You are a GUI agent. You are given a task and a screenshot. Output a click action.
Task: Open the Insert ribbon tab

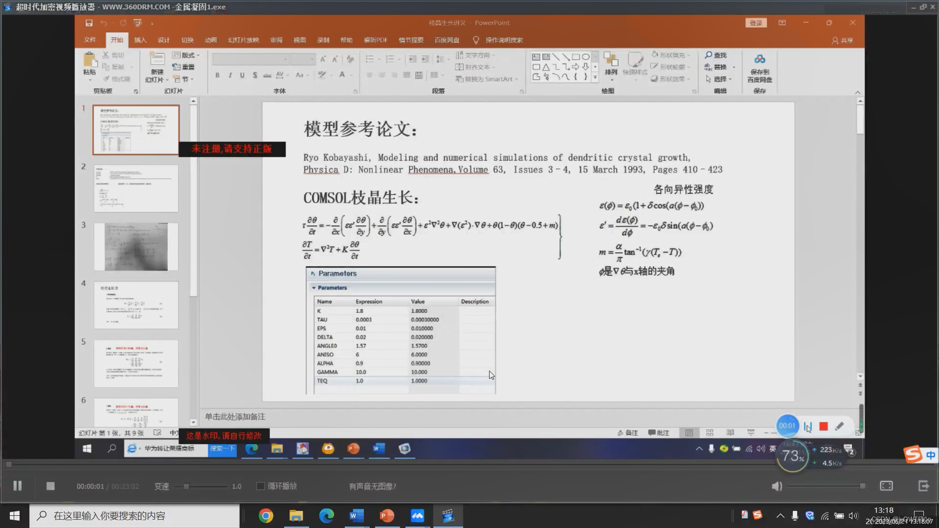140,40
